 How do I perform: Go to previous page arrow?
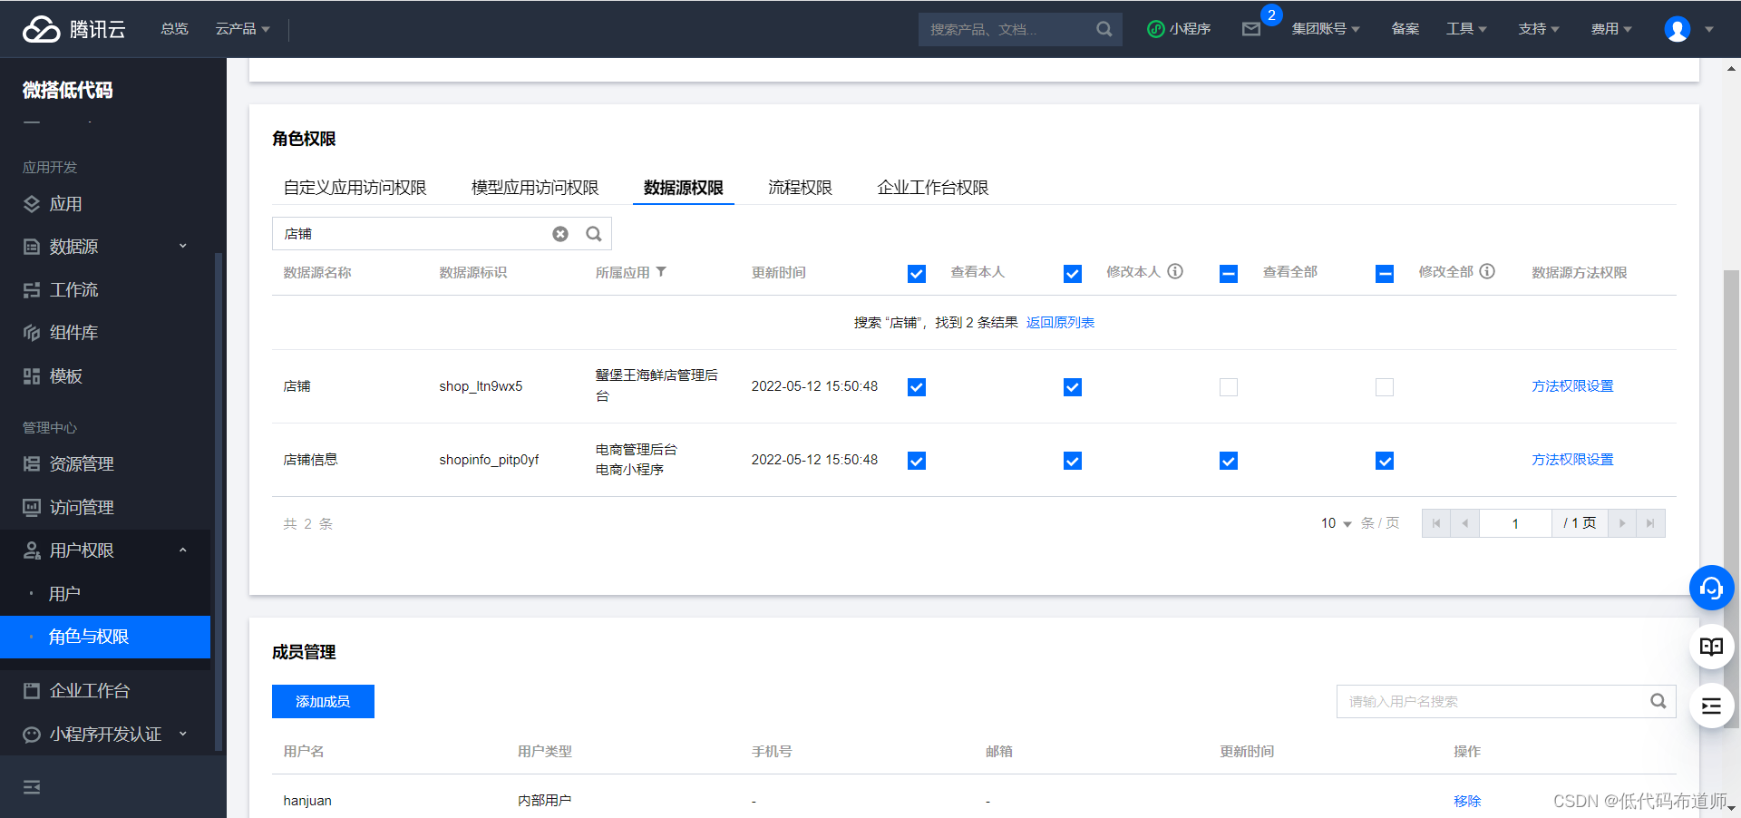[x=1465, y=523]
